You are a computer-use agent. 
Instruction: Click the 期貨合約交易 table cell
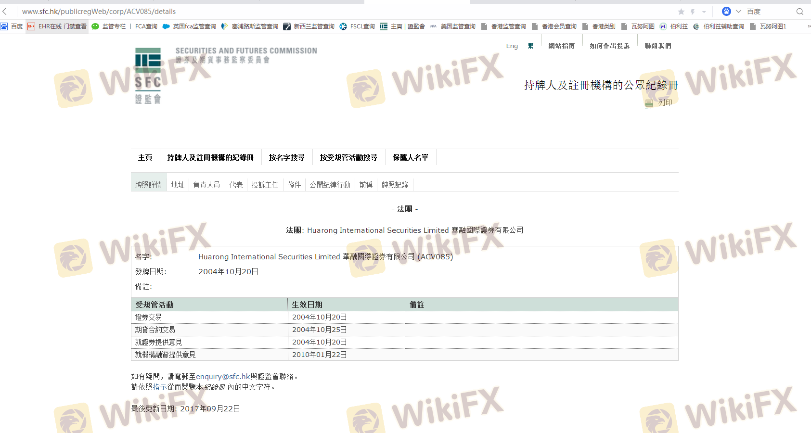(209, 330)
